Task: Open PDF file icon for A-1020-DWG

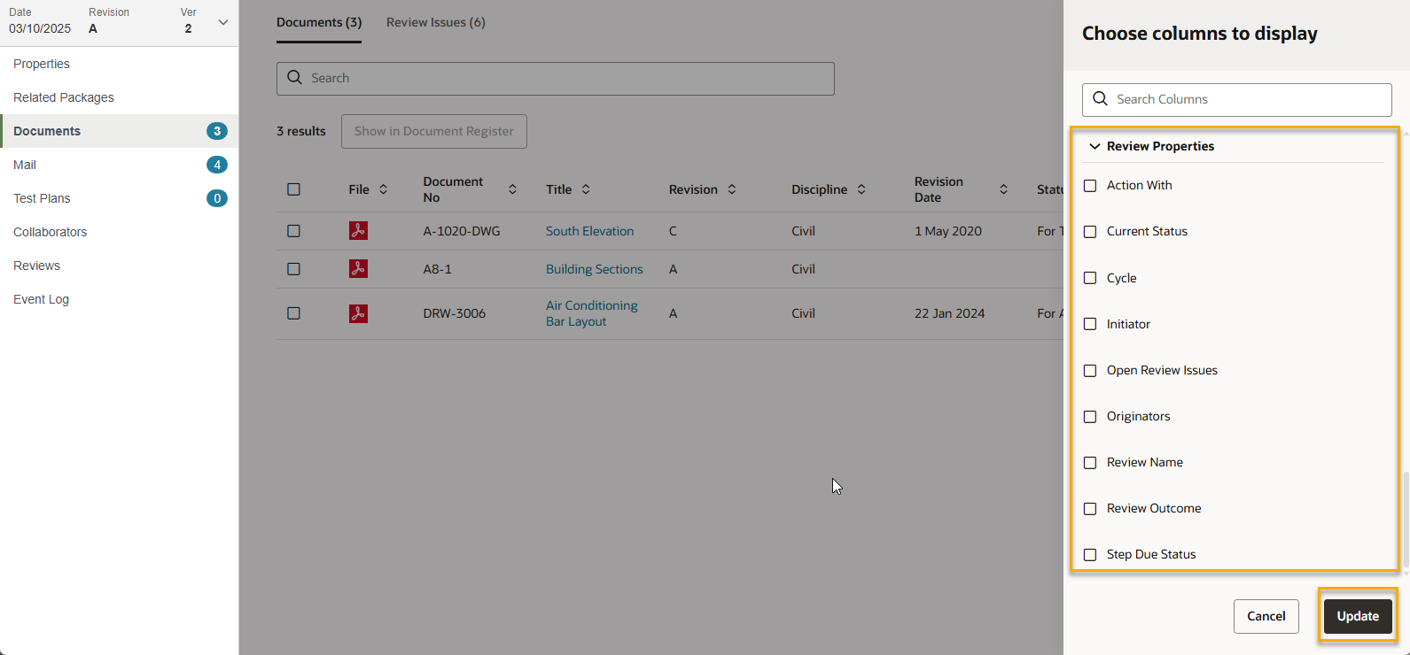Action: [x=358, y=231]
